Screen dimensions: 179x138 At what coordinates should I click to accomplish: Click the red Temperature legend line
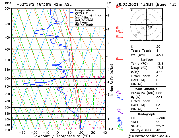coord(71,10)
